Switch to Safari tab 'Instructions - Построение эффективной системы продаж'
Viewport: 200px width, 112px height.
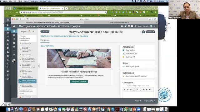47,22
